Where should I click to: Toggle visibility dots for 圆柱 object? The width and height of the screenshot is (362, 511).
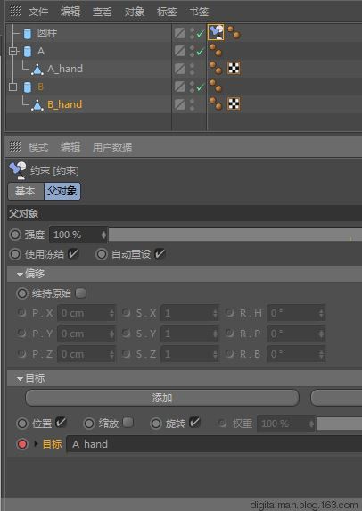192,33
